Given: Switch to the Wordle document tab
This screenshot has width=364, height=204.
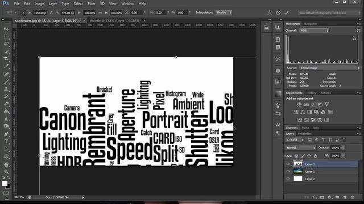Looking at the screenshot, I should tap(115, 20).
